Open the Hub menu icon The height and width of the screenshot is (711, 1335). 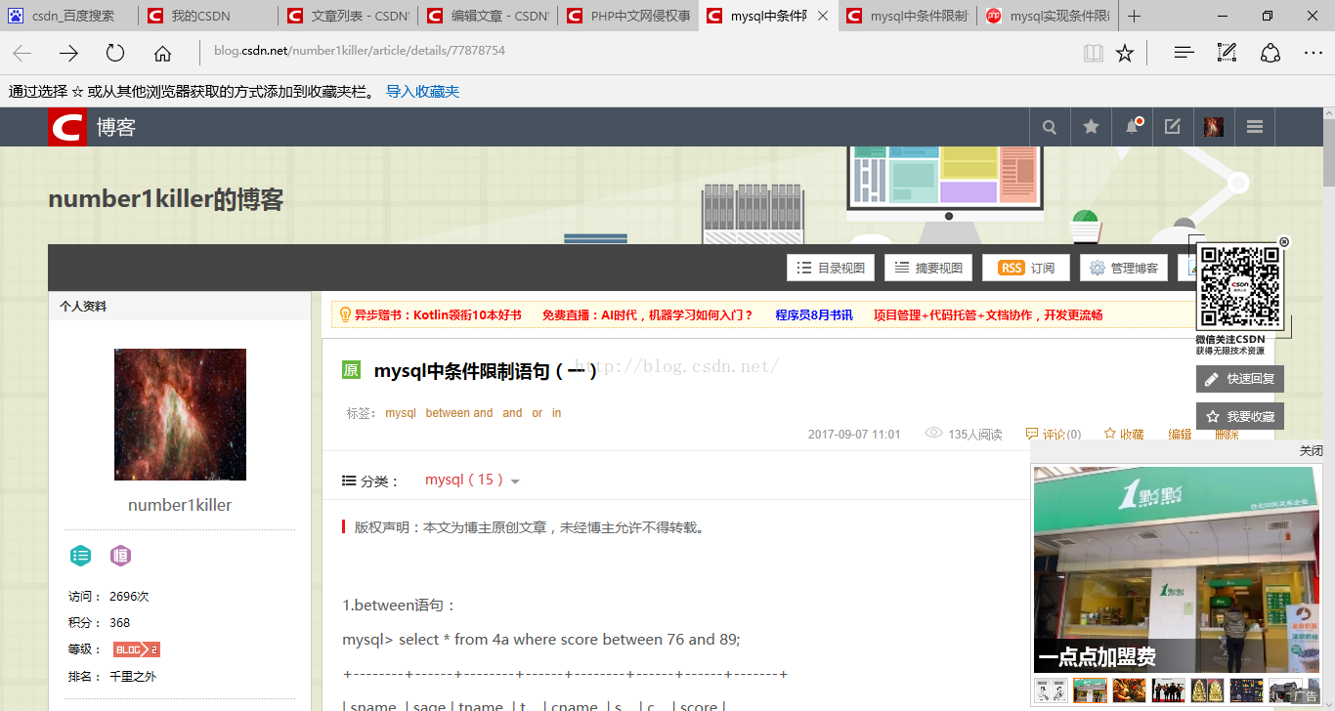point(1184,53)
